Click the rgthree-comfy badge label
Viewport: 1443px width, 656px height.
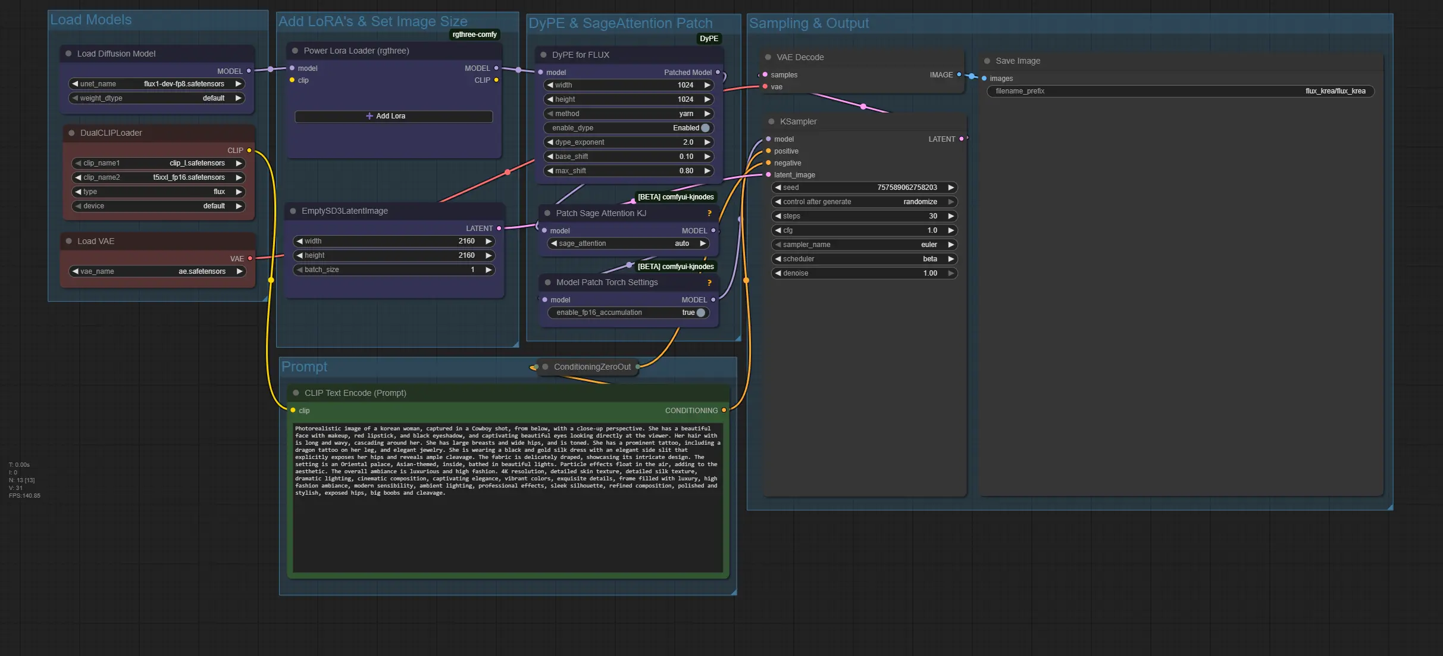tap(474, 35)
